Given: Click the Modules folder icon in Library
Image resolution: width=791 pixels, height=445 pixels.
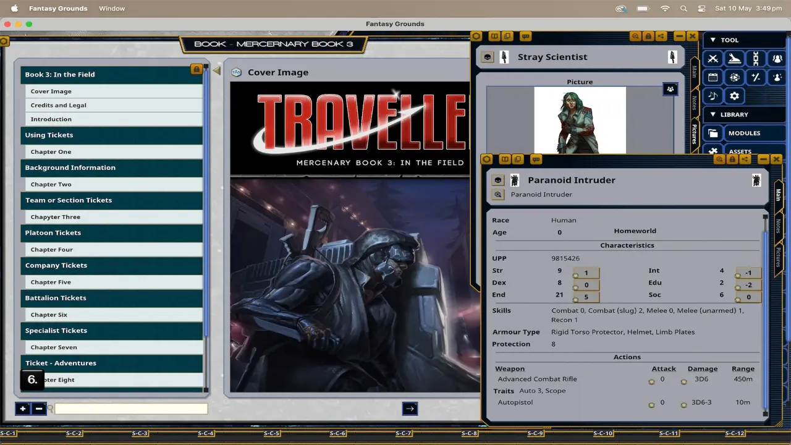Looking at the screenshot, I should point(713,133).
